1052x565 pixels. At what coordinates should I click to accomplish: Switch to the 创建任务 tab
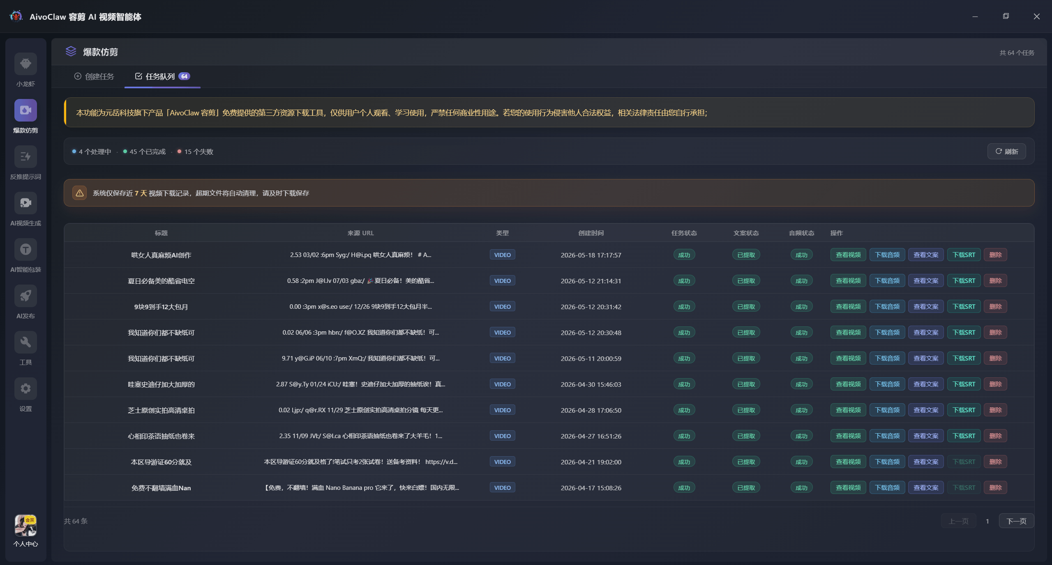tap(94, 76)
